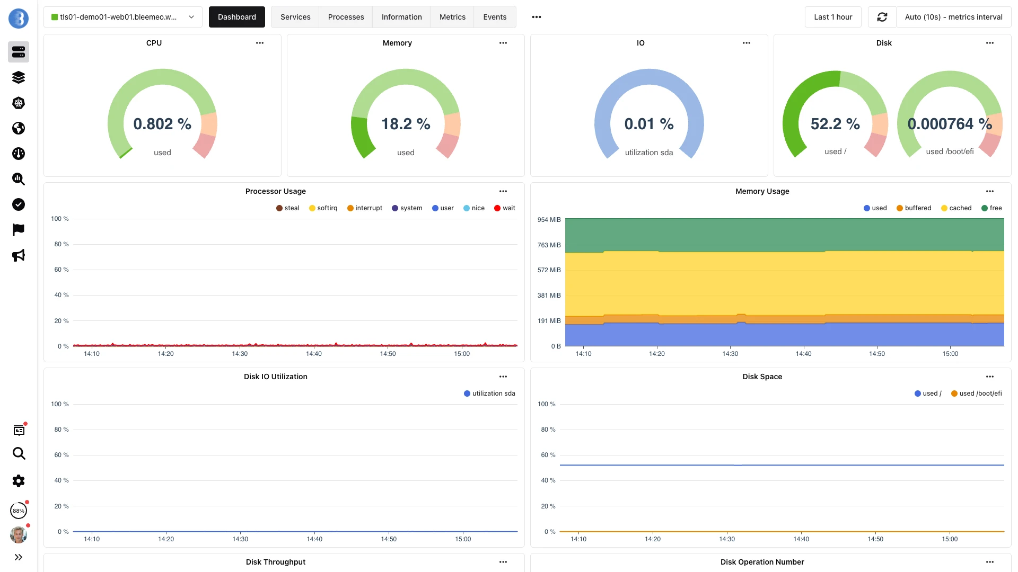Image resolution: width=1018 pixels, height=572 pixels.
Task: Toggle the 'free' legend in Memory Usage
Action: tap(991, 208)
